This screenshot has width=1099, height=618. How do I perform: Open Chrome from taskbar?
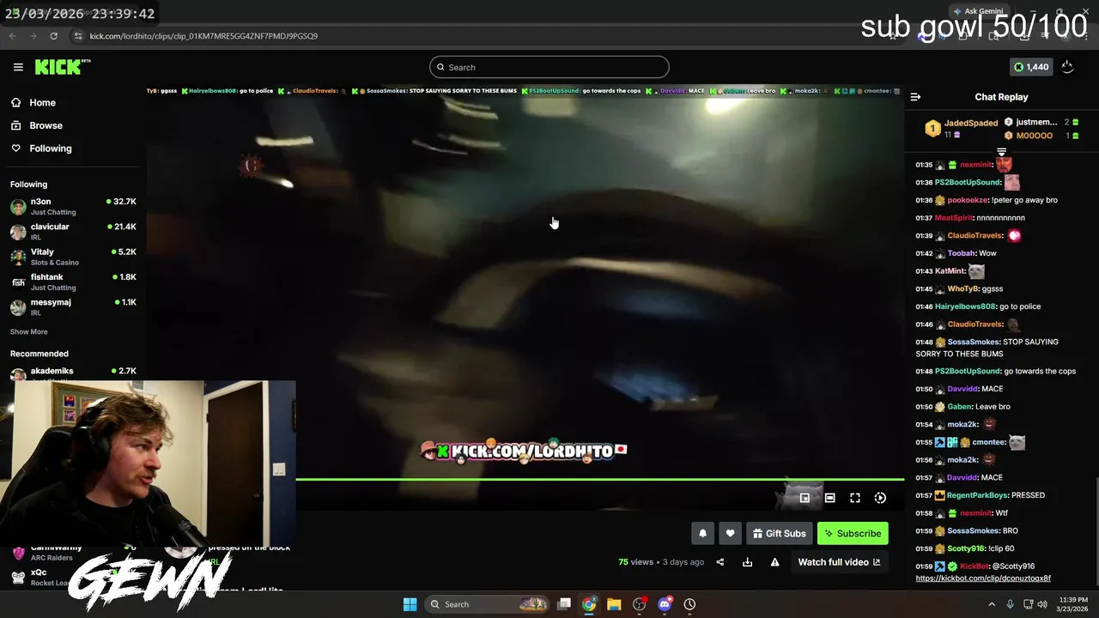point(589,604)
